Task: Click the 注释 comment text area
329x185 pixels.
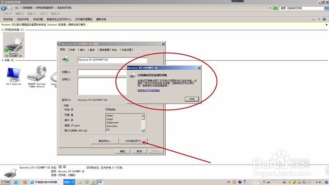Action: (102, 86)
